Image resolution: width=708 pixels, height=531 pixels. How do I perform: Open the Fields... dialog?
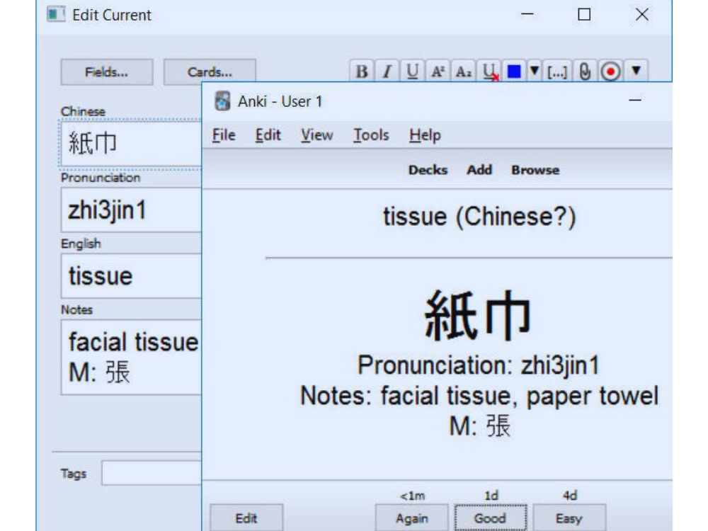(107, 72)
